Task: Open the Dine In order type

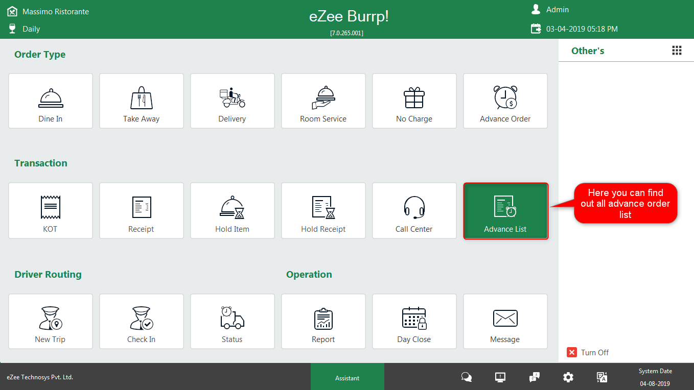Action: tap(51, 101)
